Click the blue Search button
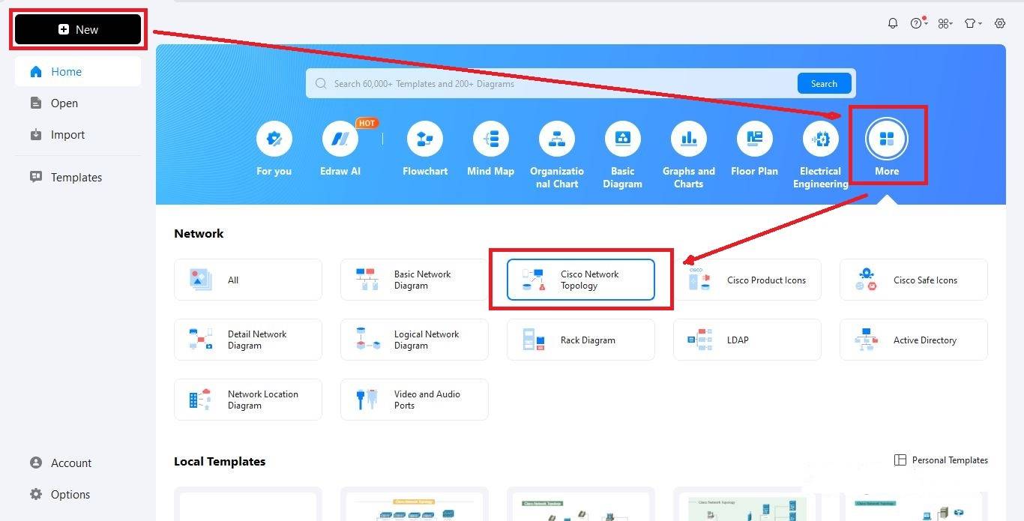Viewport: 1024px width, 521px height. (824, 84)
